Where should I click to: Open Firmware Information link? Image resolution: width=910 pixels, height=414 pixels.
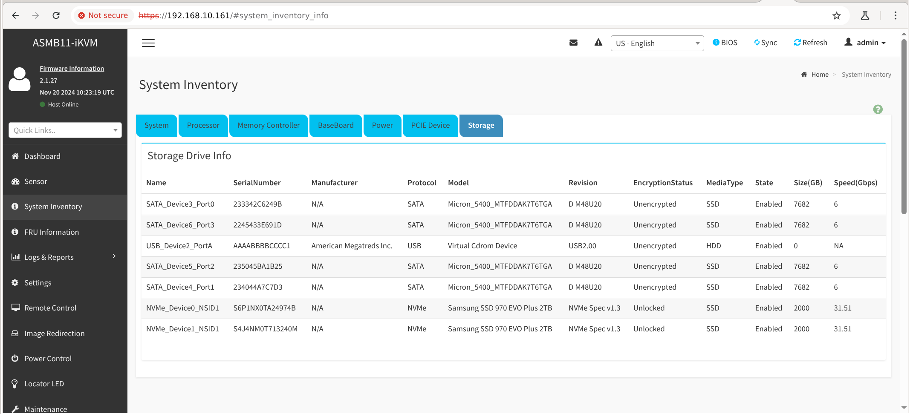pyautogui.click(x=72, y=69)
